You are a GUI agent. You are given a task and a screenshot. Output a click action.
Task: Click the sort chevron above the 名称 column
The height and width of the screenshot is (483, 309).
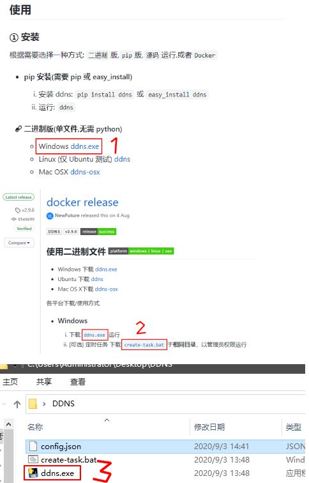click(x=107, y=420)
